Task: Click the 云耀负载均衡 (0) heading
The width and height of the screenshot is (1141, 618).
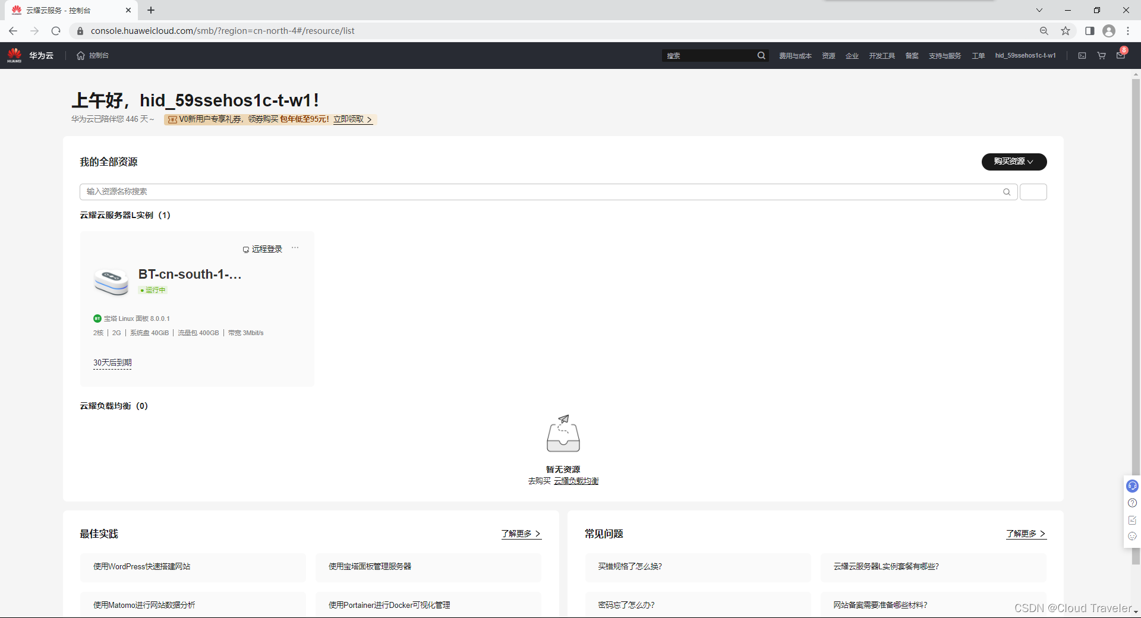Action: pos(114,406)
